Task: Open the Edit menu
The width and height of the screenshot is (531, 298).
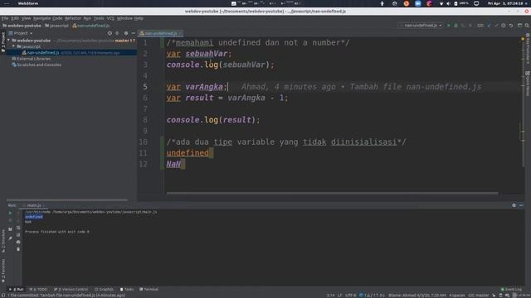Action: click(x=15, y=18)
